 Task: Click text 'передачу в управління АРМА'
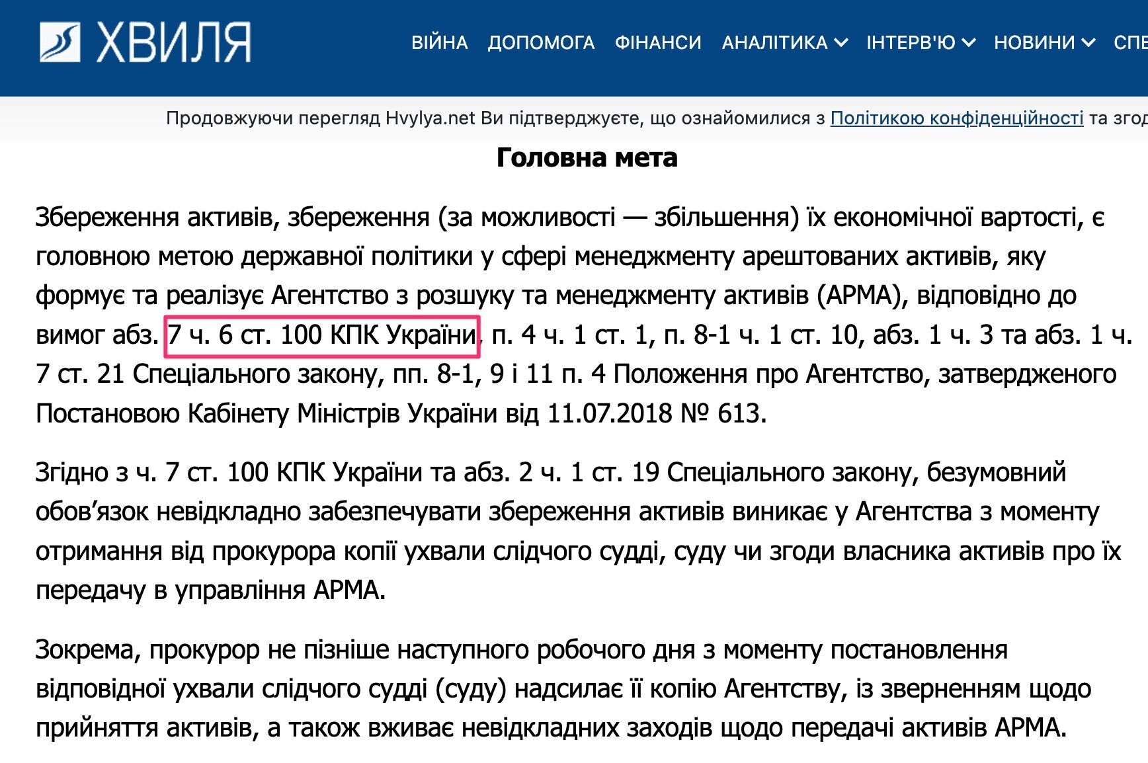coord(209,590)
